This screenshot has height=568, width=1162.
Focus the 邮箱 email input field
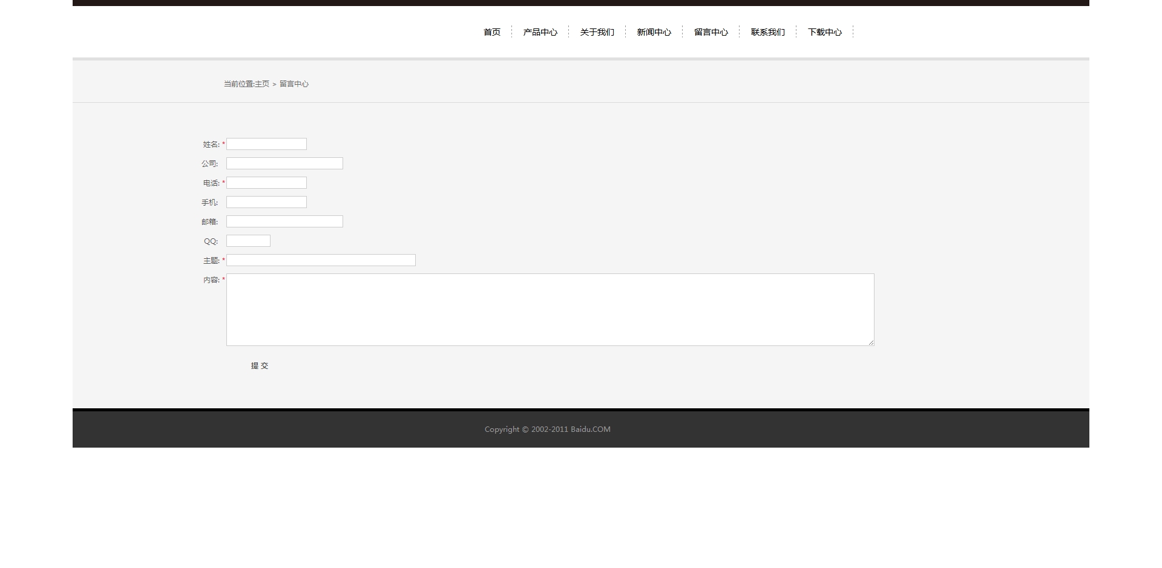point(284,221)
